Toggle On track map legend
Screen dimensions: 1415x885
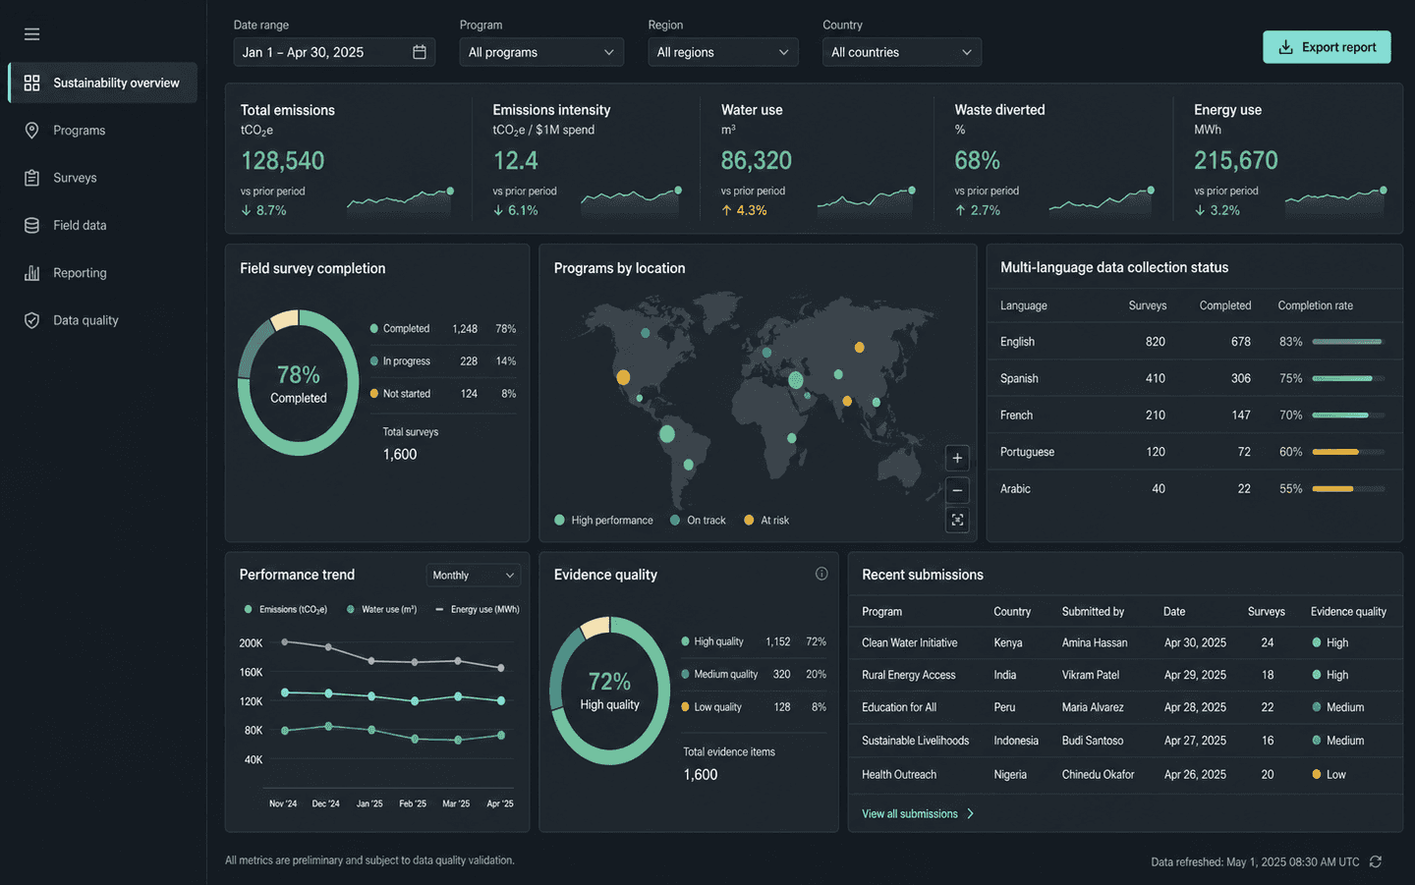(698, 520)
